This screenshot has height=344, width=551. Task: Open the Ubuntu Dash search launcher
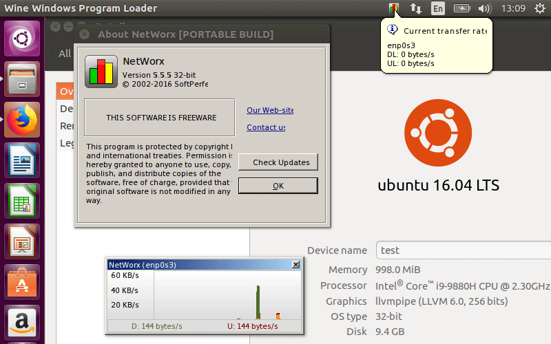tap(22, 39)
